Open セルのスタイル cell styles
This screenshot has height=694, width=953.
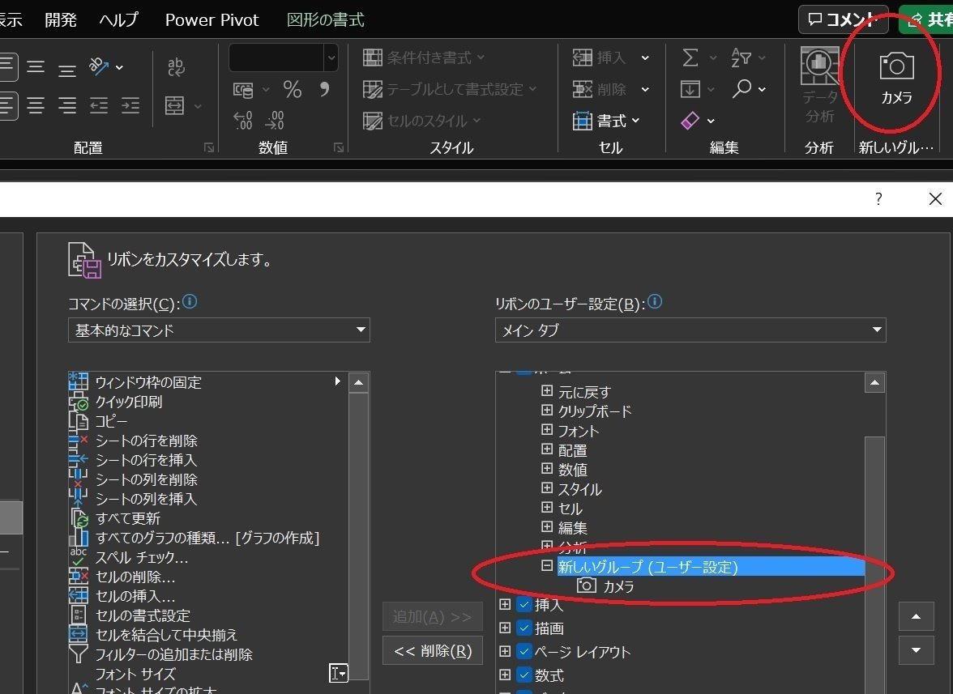(x=421, y=120)
